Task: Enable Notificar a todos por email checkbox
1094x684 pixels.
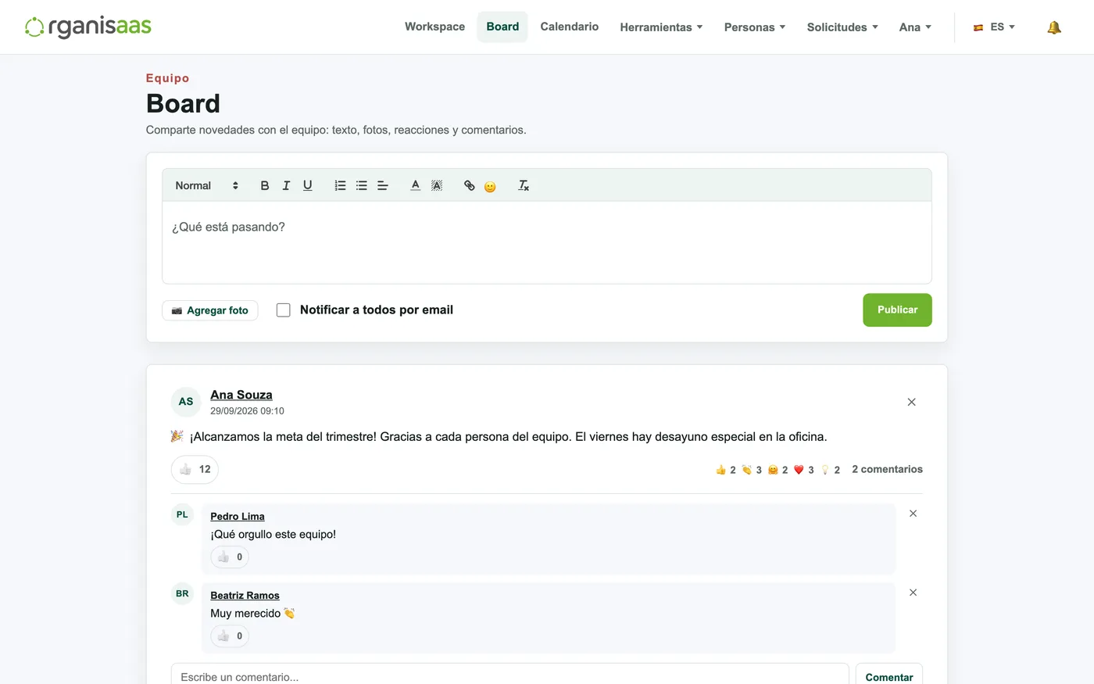Action: pyautogui.click(x=284, y=310)
